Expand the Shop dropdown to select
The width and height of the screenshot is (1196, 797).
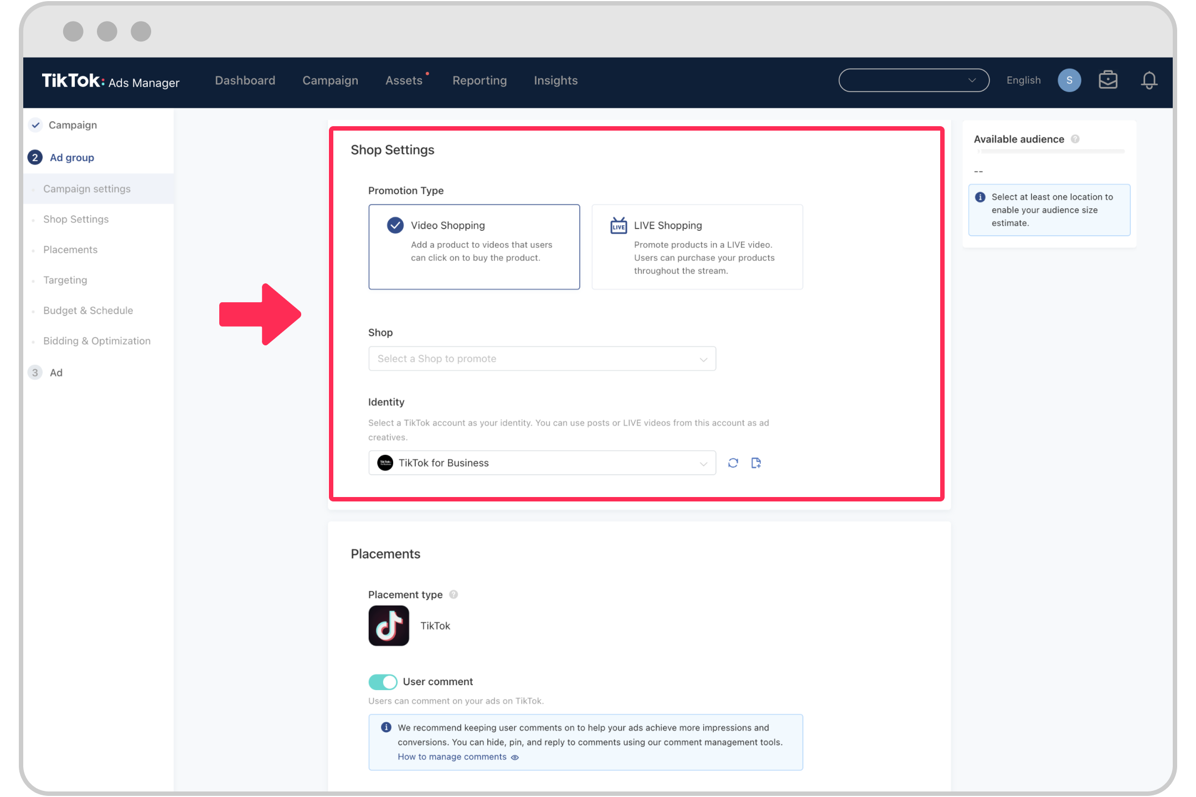click(542, 359)
